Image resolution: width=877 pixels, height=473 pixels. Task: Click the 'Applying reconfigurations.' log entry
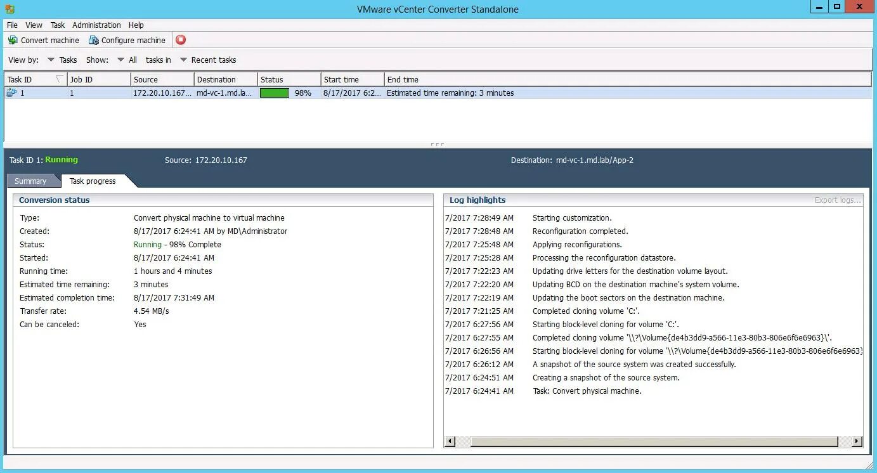577,245
